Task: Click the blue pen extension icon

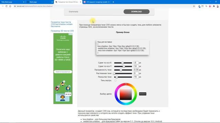Action: tap(199, 6)
